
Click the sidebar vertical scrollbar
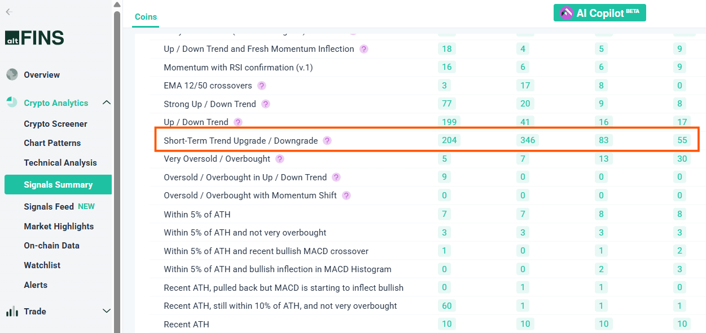tap(117, 169)
